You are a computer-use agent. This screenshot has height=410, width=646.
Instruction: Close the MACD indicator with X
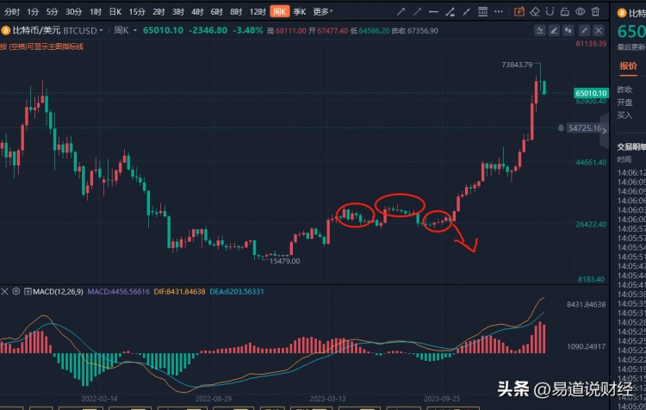[x=4, y=292]
